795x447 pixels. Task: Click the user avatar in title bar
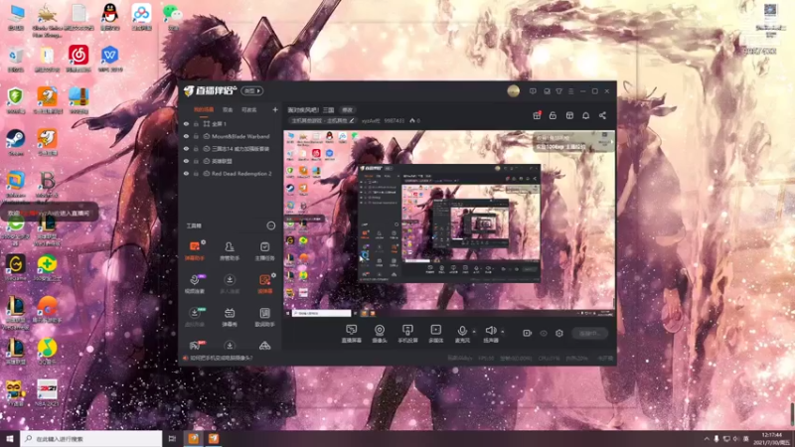tap(514, 91)
